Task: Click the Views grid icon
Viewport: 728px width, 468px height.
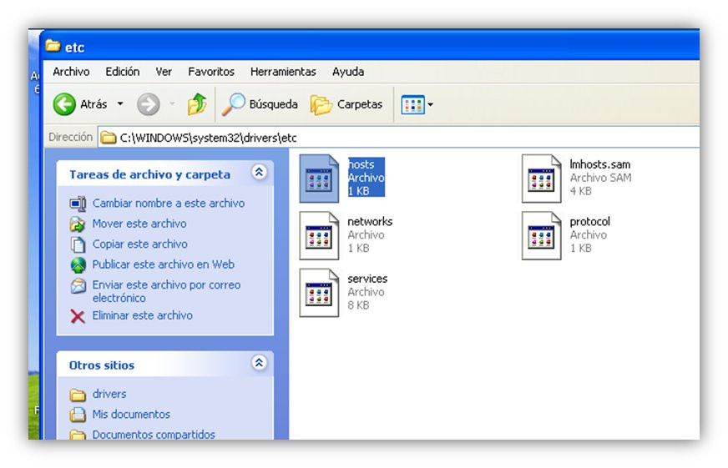Action: tap(412, 104)
